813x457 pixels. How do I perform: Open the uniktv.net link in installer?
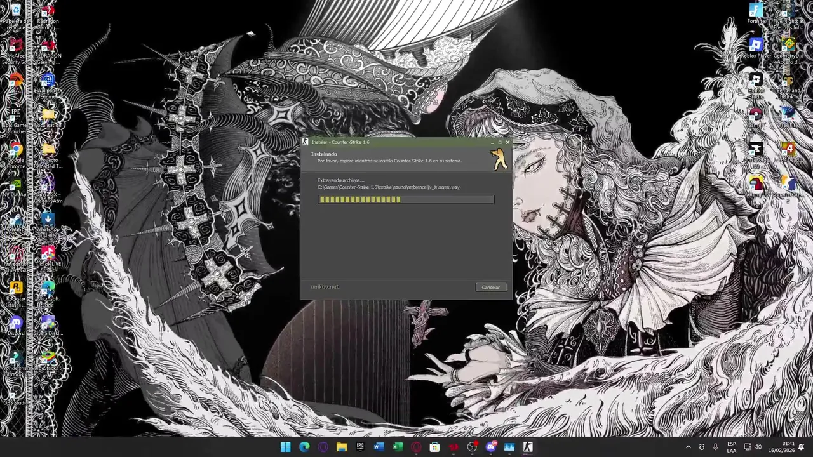click(x=325, y=287)
